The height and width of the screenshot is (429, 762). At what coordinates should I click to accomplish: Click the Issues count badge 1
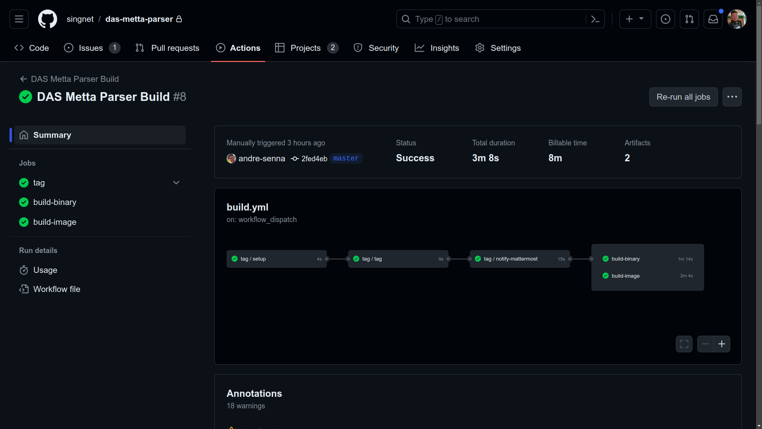(115, 48)
